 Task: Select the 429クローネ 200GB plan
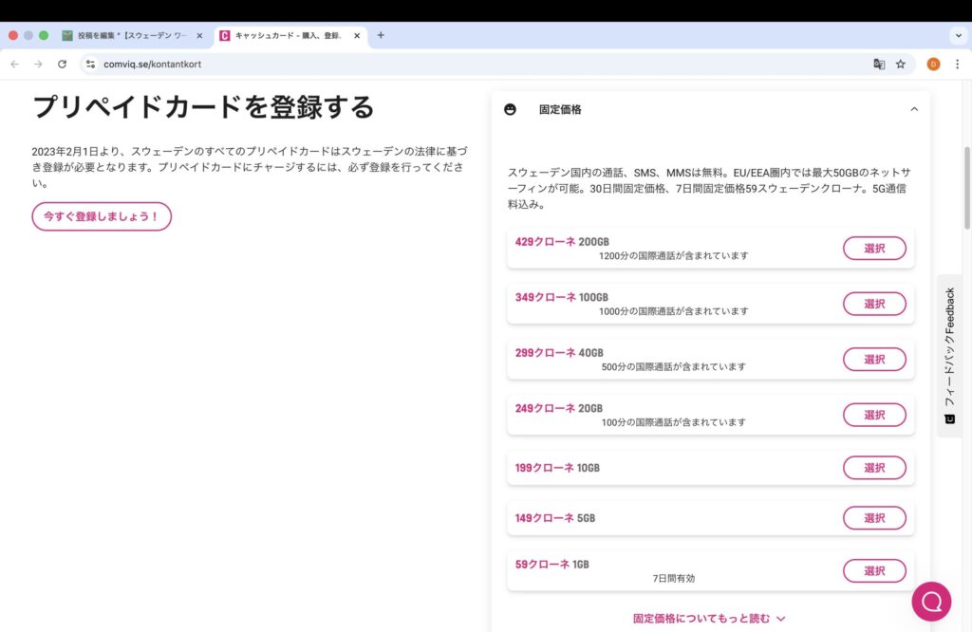tap(874, 248)
